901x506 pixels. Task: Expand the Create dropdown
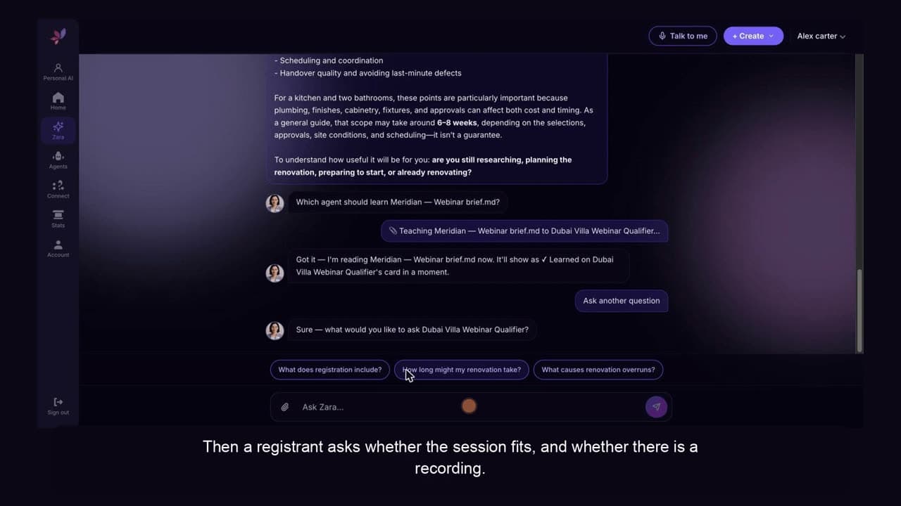(x=753, y=36)
